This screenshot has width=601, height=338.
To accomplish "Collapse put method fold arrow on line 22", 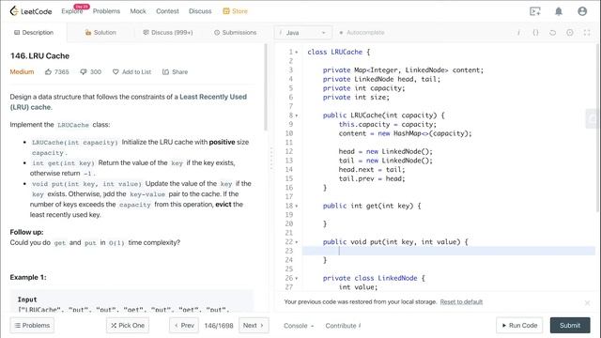I will tap(297, 242).
